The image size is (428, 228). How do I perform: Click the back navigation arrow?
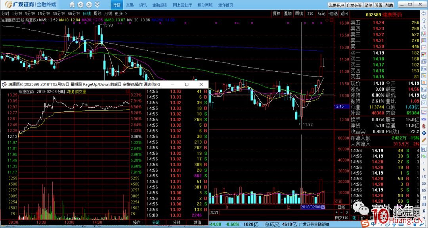point(80,5)
